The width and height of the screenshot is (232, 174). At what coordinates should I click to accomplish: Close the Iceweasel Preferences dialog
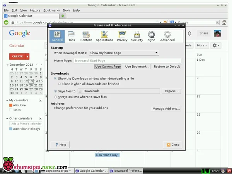coord(173,145)
